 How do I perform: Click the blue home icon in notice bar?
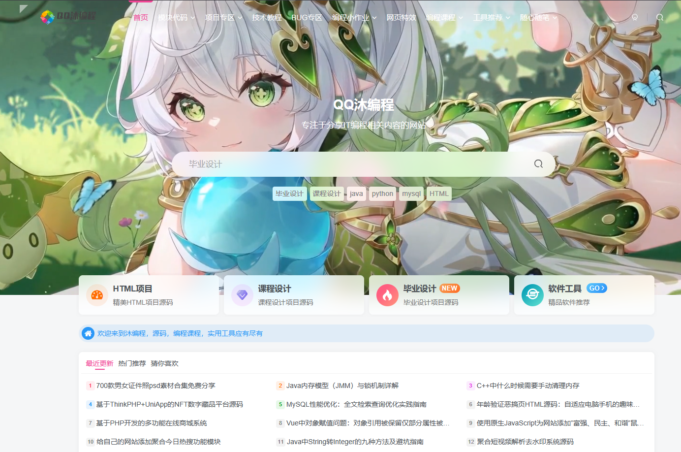coord(88,333)
